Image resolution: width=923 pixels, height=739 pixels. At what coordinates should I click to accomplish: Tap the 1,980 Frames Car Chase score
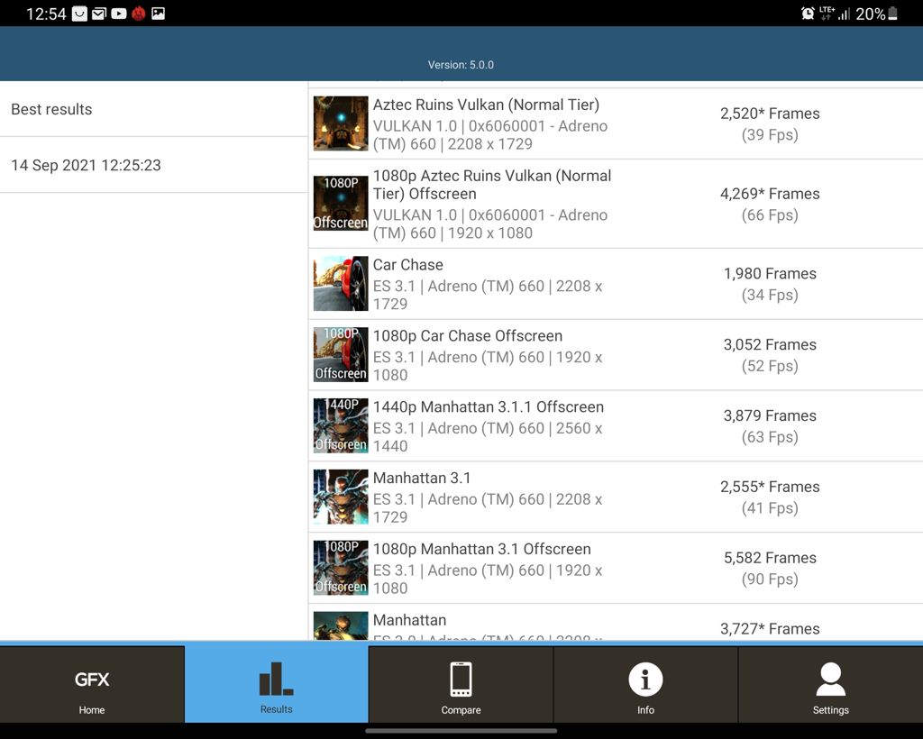(x=770, y=274)
